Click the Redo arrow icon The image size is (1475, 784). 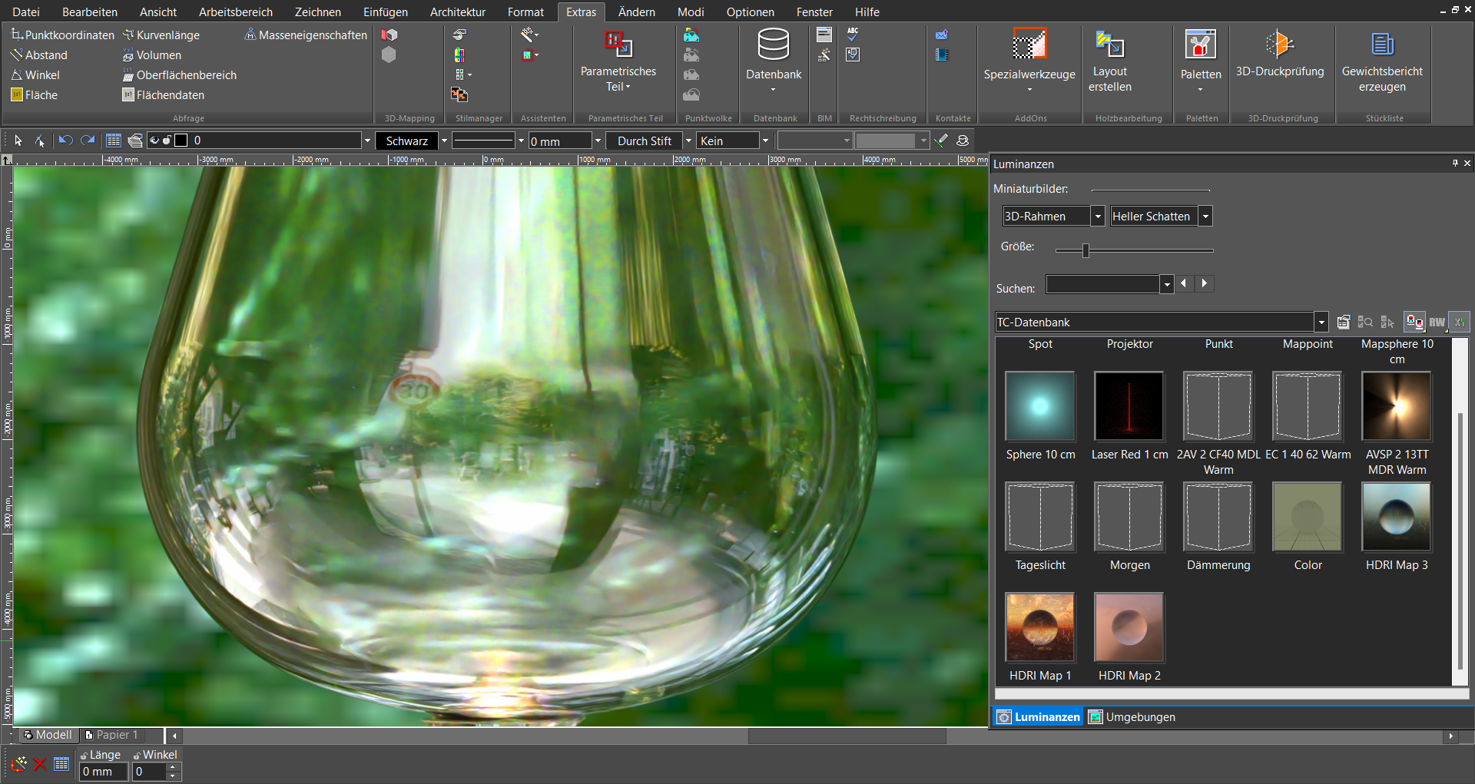[x=88, y=141]
